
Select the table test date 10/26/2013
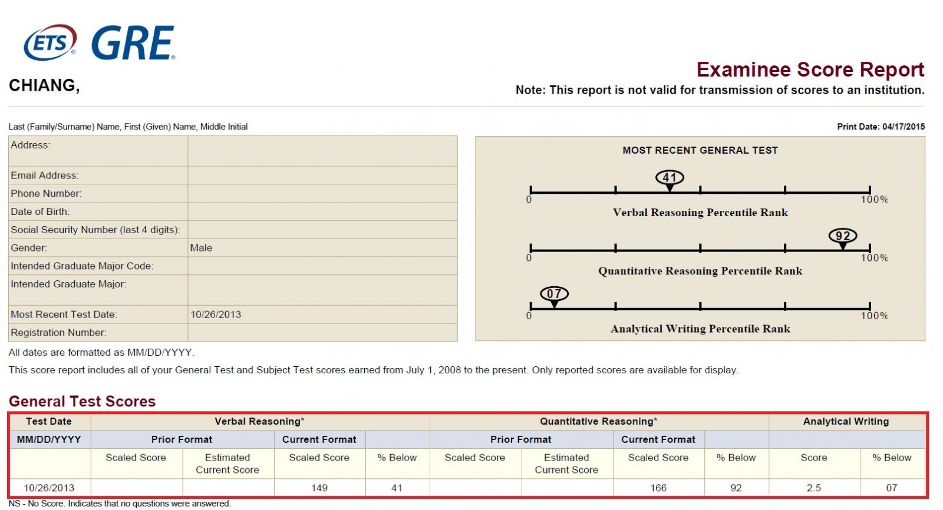point(49,488)
